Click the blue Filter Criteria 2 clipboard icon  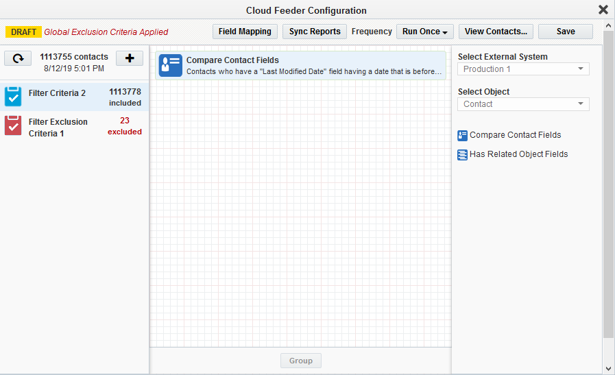(x=13, y=96)
